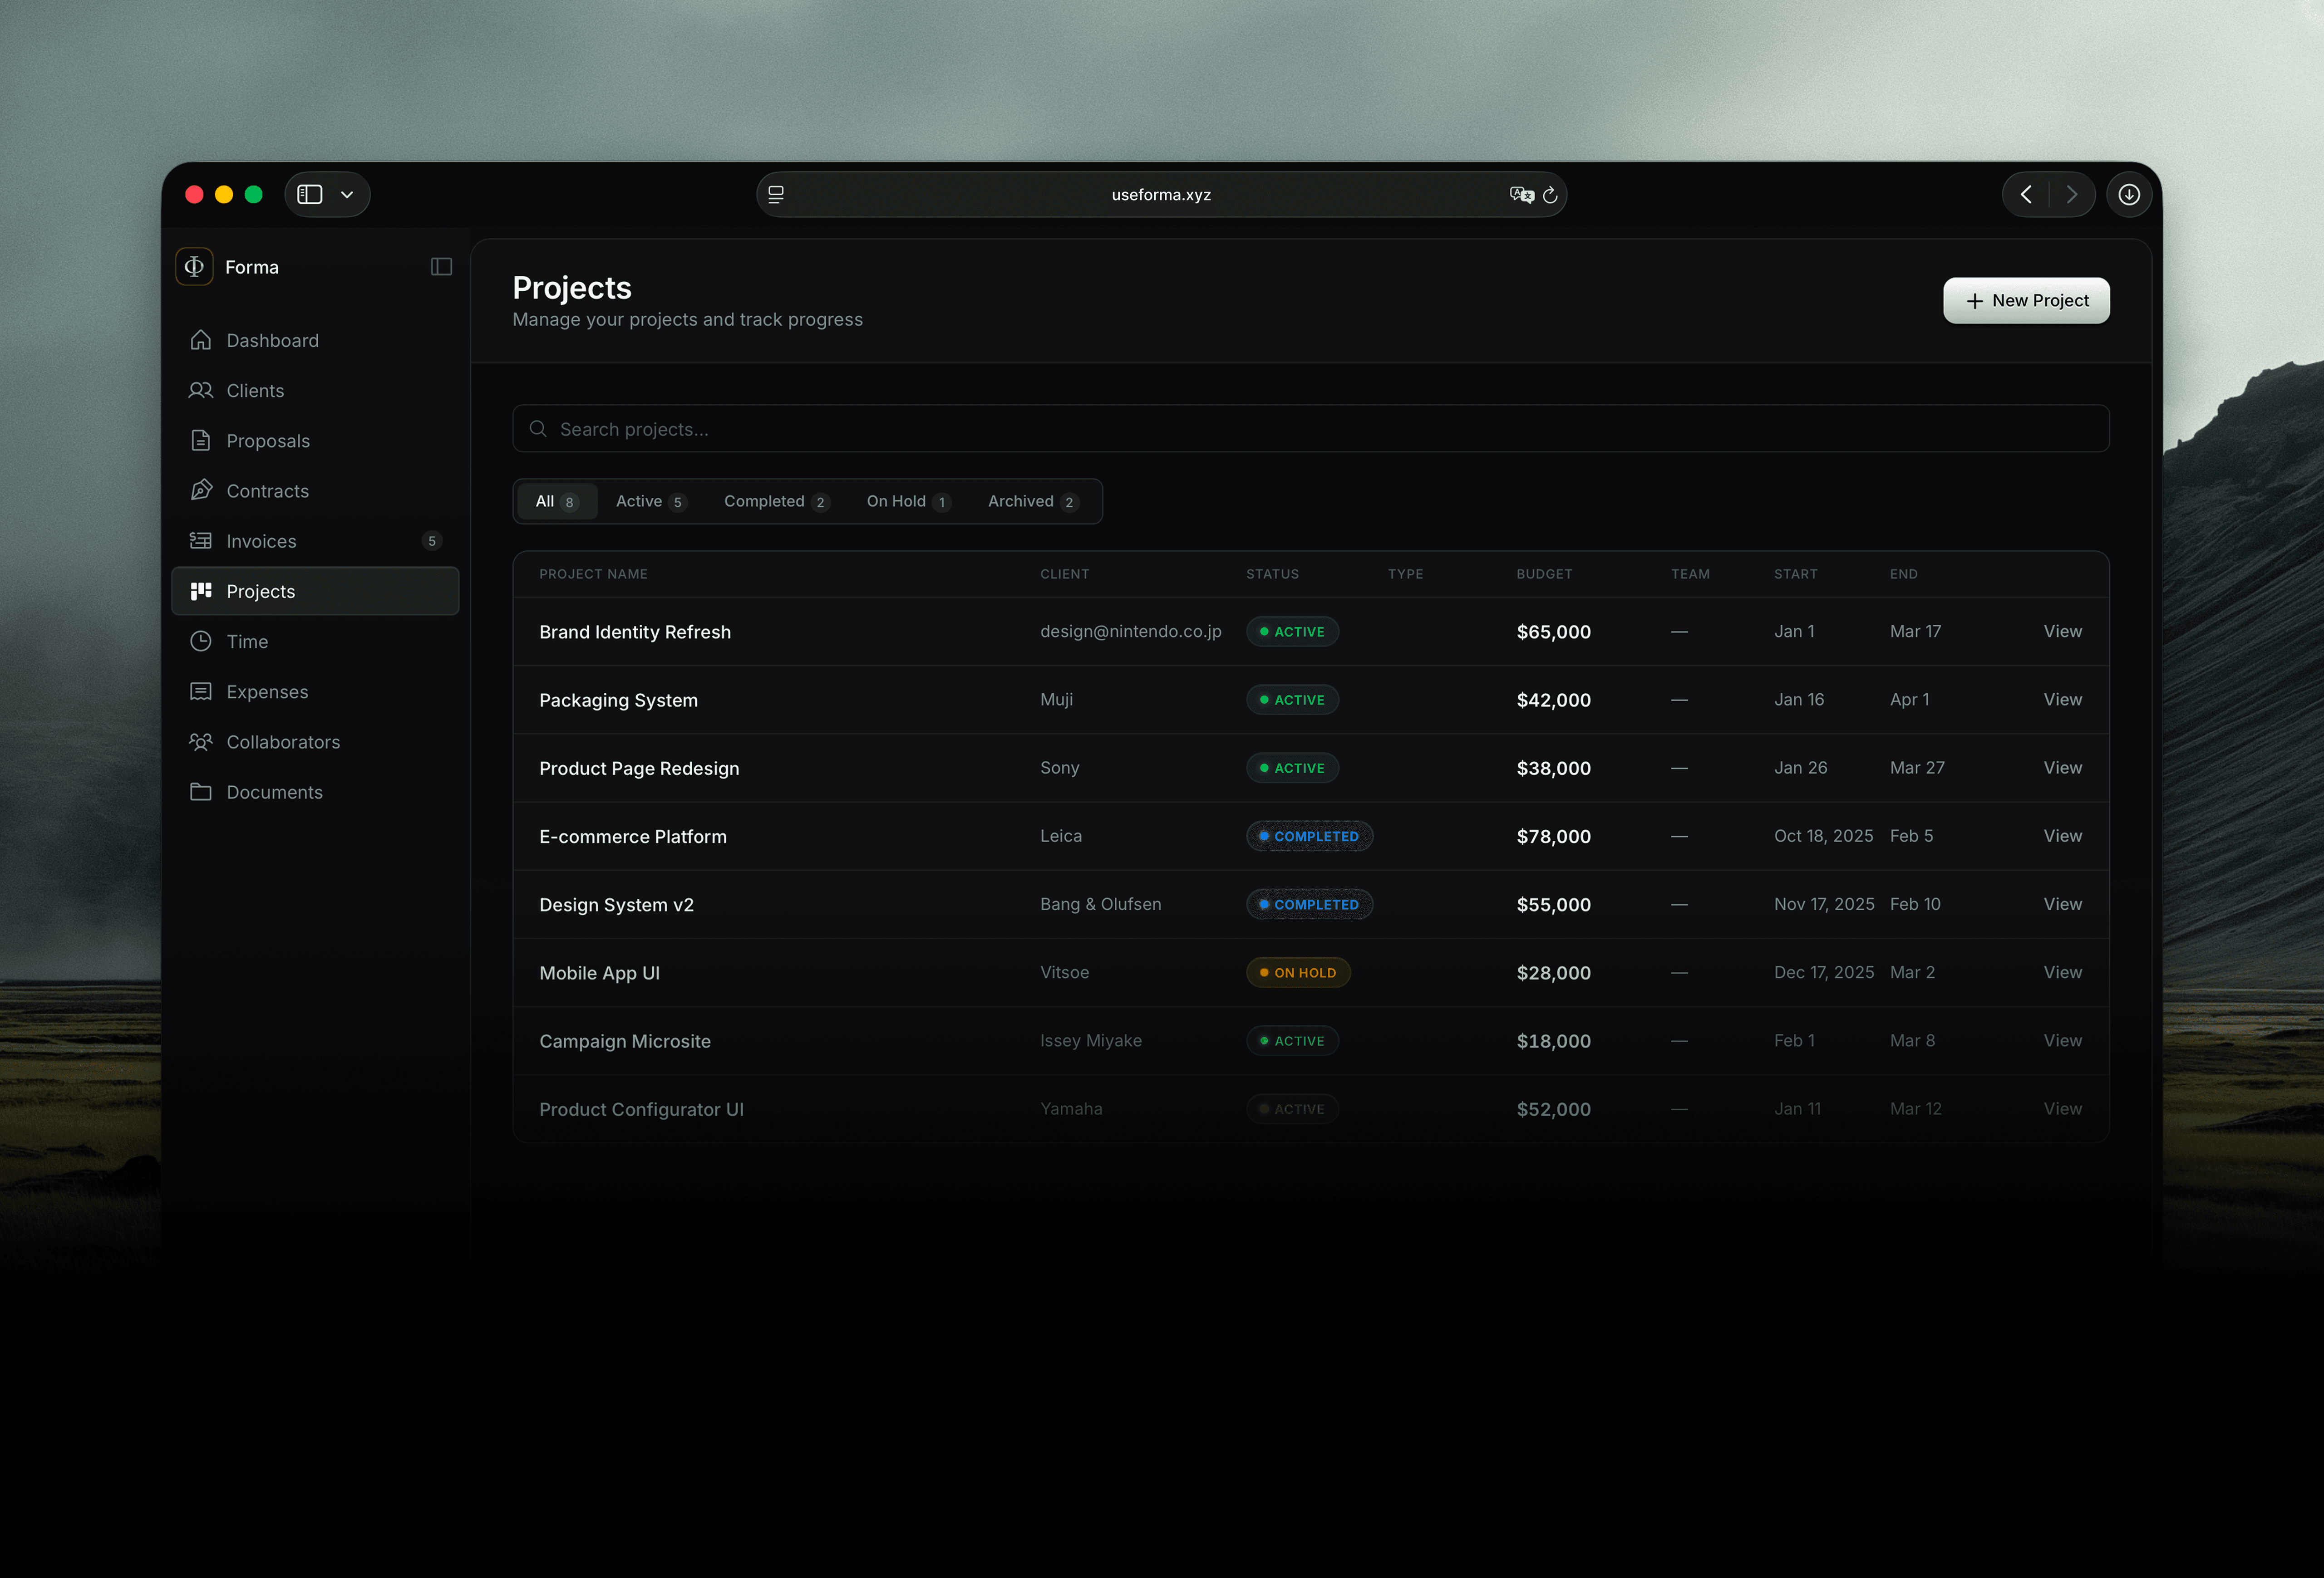Click the search magnifier icon
This screenshot has width=2324, height=1578.
pyautogui.click(x=538, y=429)
